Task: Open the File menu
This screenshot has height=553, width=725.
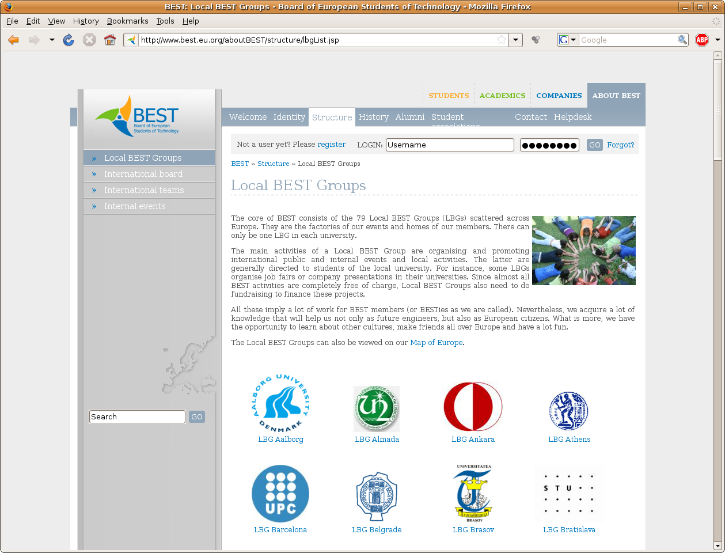Action: pyautogui.click(x=13, y=21)
